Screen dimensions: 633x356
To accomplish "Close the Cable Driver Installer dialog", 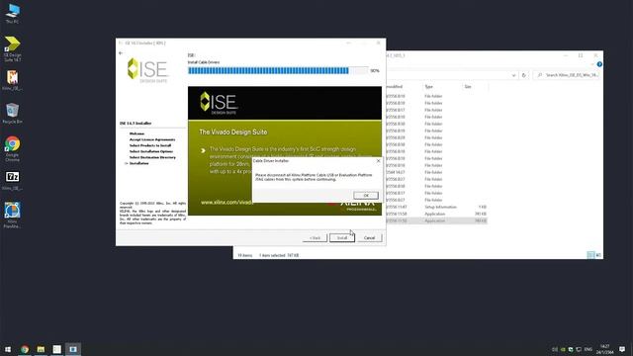I will pos(378,160).
